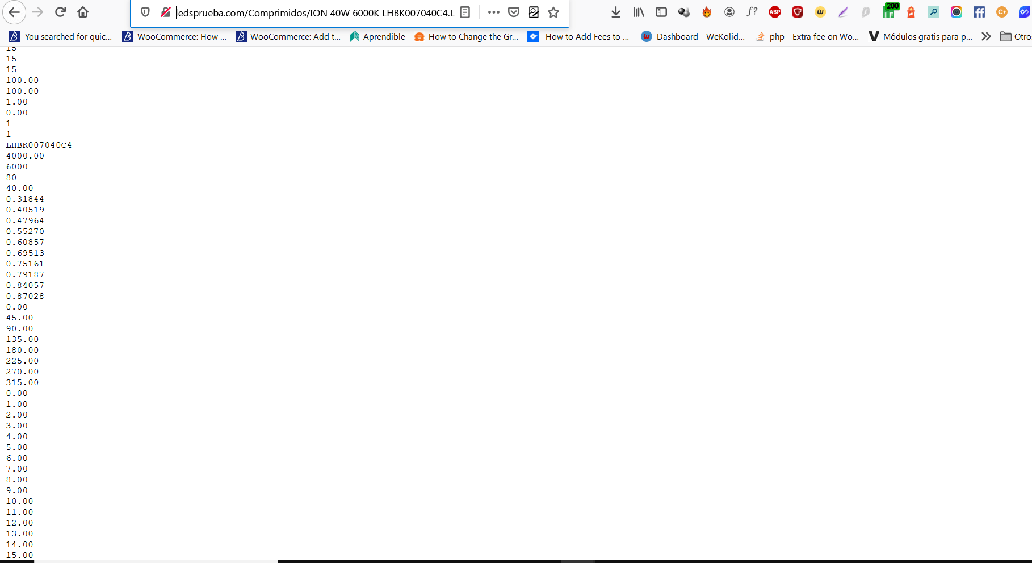Viewport: 1032px width, 563px height.
Task: Open the 'php - Extra fee on Wo...' bookmark
Action: click(x=807, y=36)
